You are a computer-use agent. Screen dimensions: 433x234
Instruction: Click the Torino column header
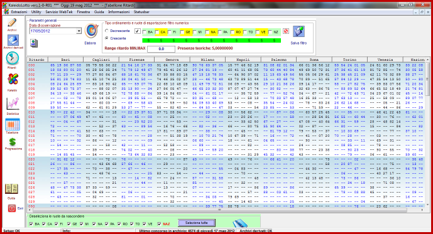coord(349,60)
